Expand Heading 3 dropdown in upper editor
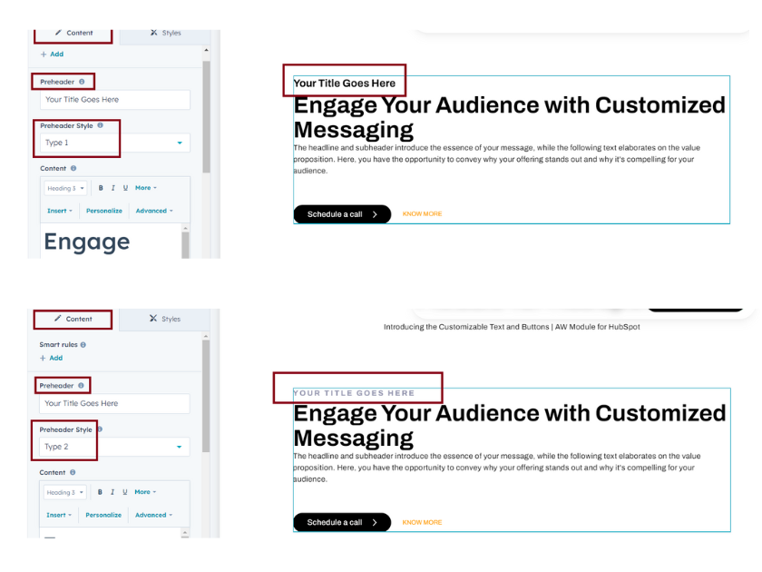 pos(66,188)
